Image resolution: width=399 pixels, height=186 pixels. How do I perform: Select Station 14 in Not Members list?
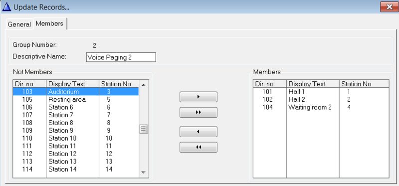point(76,169)
